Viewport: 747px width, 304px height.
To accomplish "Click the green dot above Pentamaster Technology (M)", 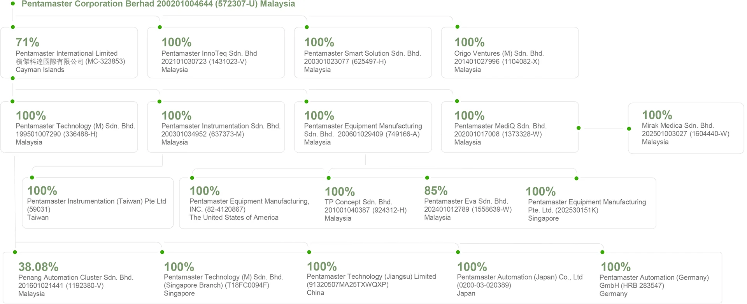I will 12,101.
